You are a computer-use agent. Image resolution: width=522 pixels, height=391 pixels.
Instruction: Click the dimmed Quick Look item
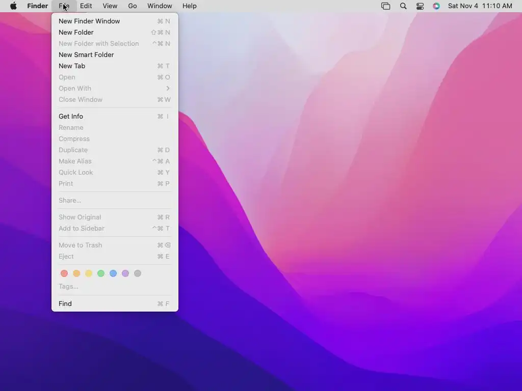[x=115, y=172]
